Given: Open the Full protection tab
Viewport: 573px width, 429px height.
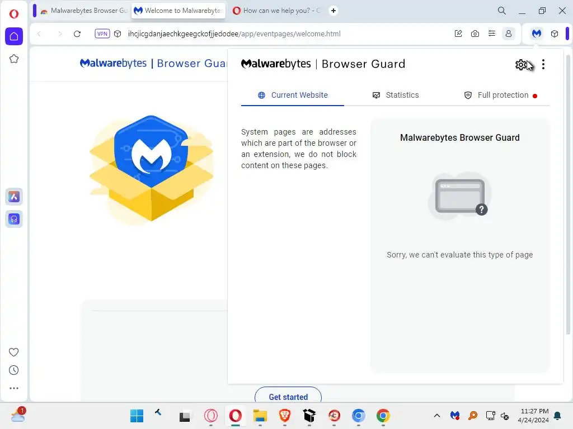Looking at the screenshot, I should tap(500, 95).
